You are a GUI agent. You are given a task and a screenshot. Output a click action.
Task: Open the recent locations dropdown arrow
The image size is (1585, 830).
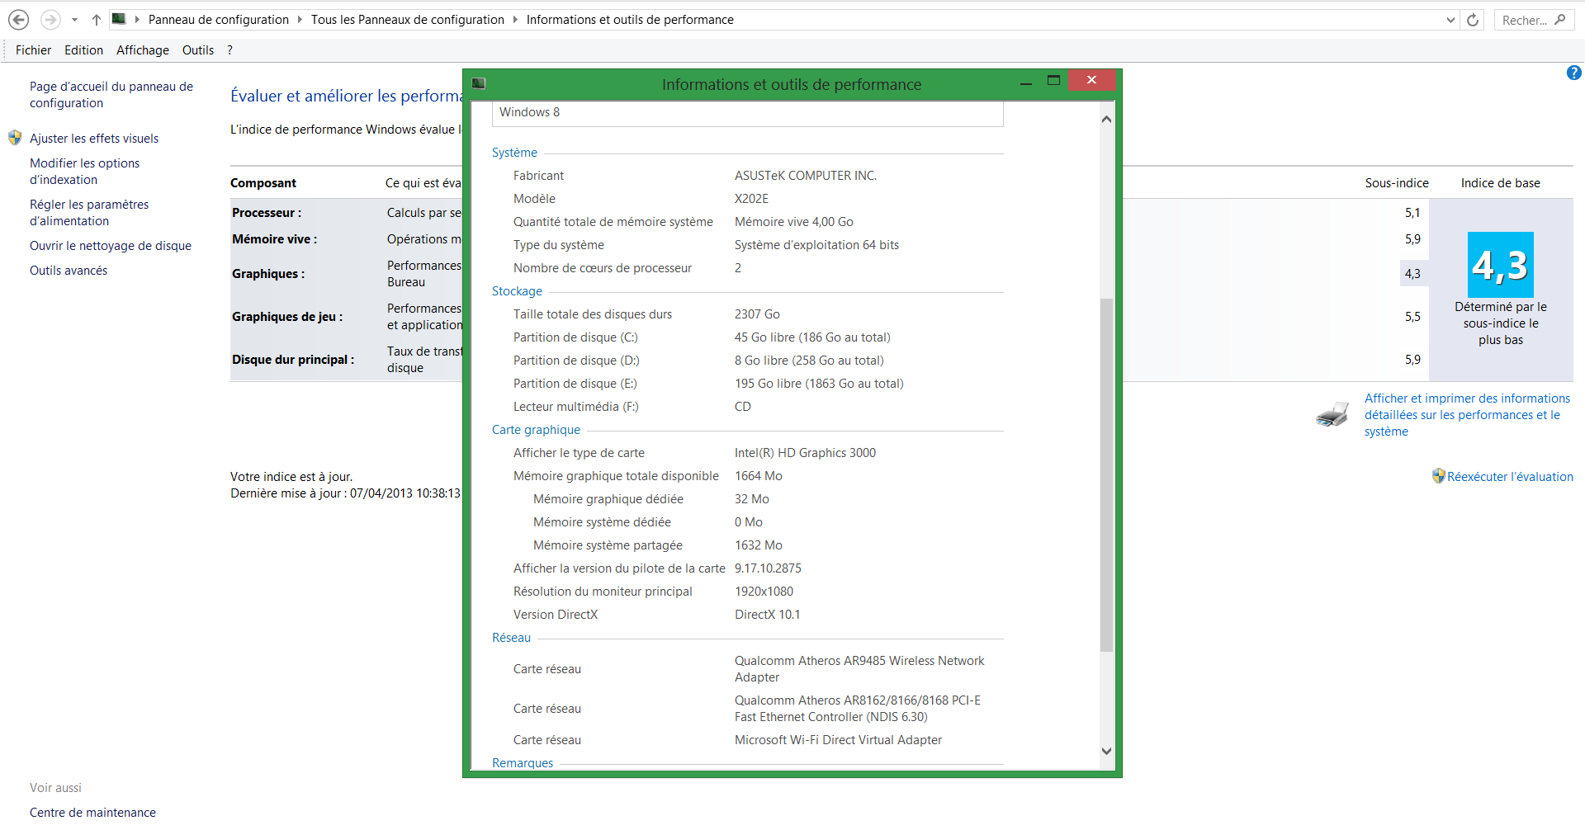click(x=74, y=20)
